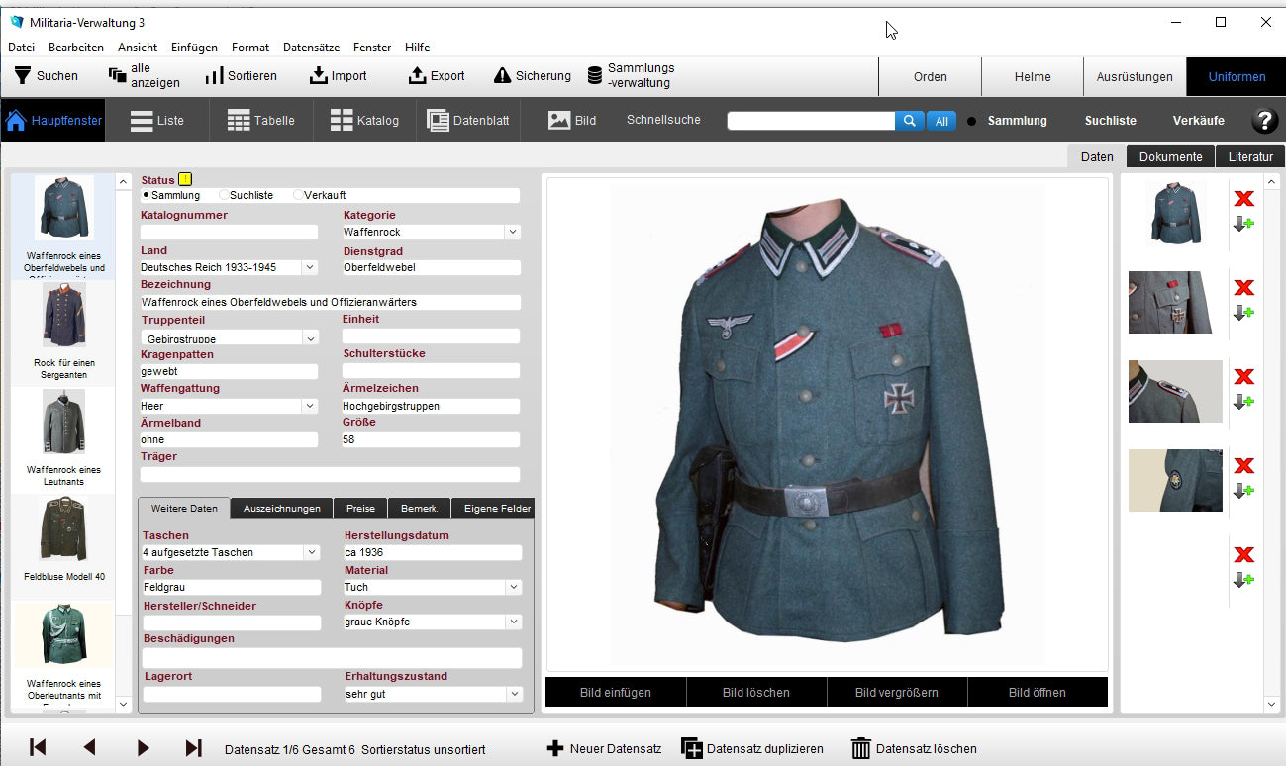Viewport: 1286px width, 766px height.
Task: Open the Datensätze menu
Action: pyautogui.click(x=311, y=48)
